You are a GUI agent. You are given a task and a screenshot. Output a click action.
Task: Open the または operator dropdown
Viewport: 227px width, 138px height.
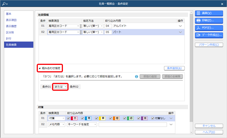click(60, 87)
